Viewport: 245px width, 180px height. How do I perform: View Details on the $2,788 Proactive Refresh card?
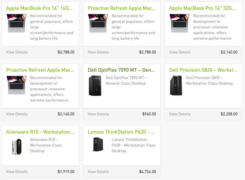(98, 52)
